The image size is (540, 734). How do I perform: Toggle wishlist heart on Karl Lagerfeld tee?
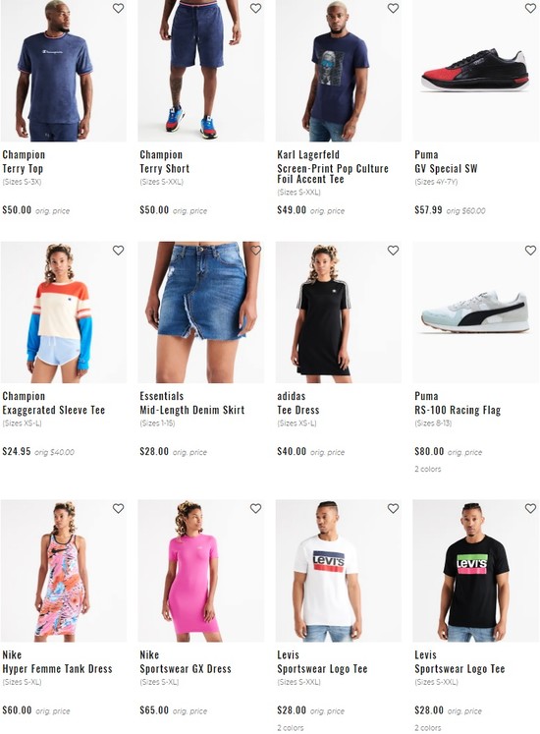(393, 9)
